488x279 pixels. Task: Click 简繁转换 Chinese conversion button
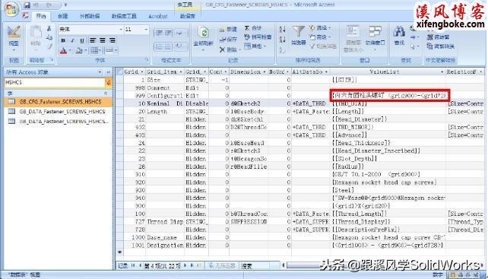(x=440, y=46)
